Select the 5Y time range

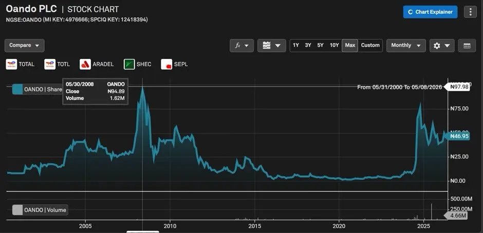[320, 45]
